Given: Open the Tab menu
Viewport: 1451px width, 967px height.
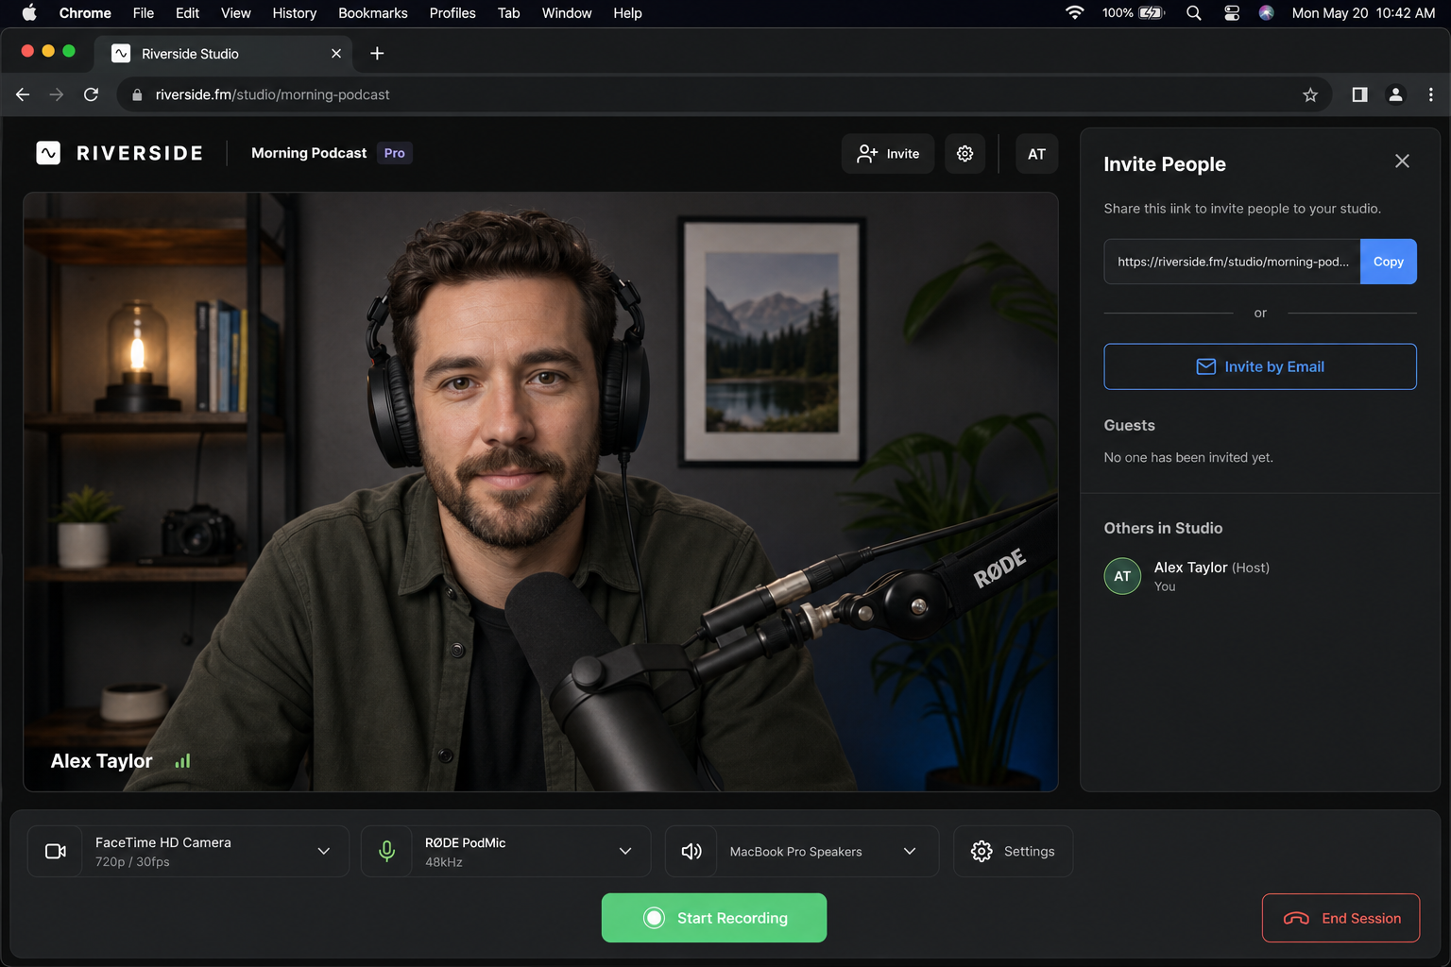Looking at the screenshot, I should click(x=508, y=13).
